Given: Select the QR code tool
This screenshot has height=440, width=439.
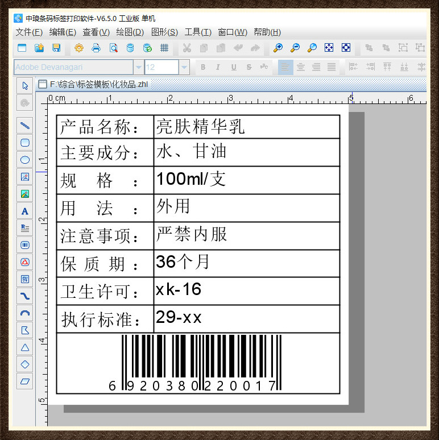Looking at the screenshot, I should click(x=25, y=279).
